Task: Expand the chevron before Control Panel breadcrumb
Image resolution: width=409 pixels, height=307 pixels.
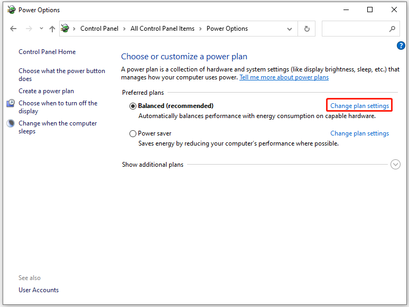Action: pyautogui.click(x=75, y=29)
